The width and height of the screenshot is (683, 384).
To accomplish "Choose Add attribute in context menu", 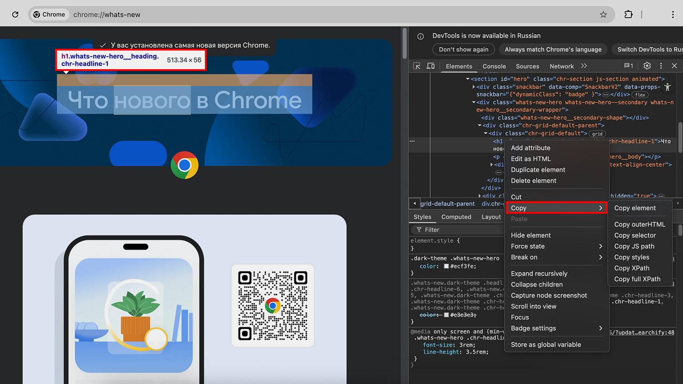I will tap(557, 148).
